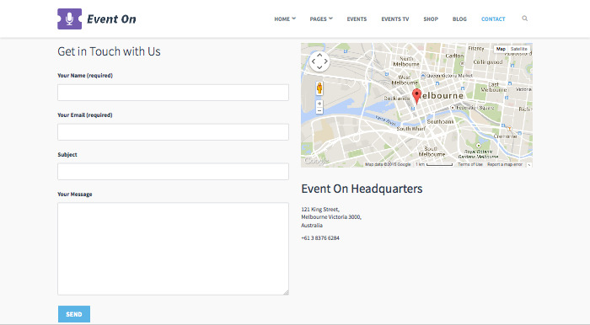
Task: Switch map to Map view
Action: [x=501, y=49]
